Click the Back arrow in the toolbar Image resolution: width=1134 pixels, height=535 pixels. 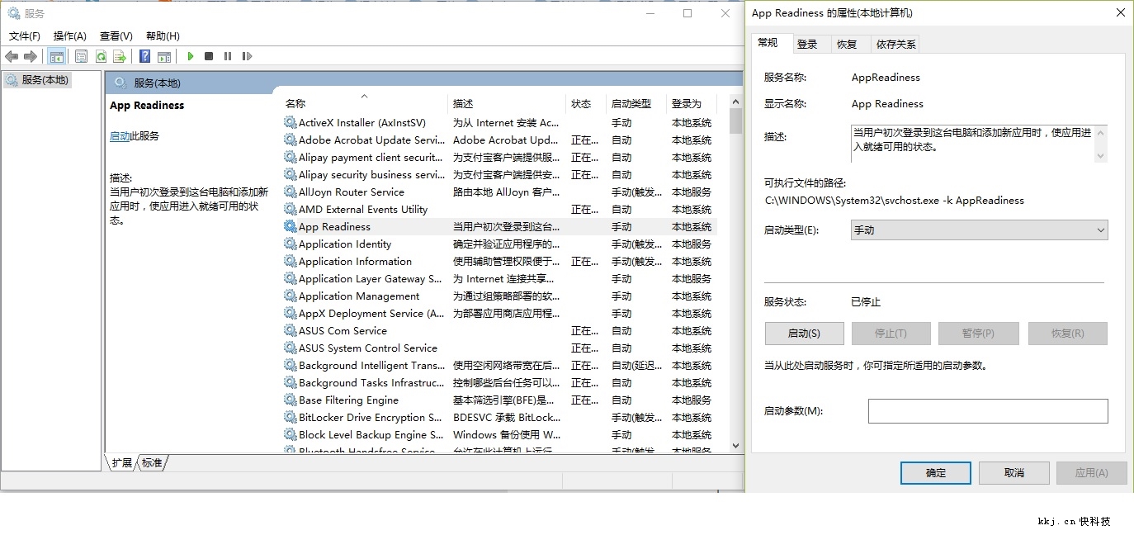(x=12, y=56)
